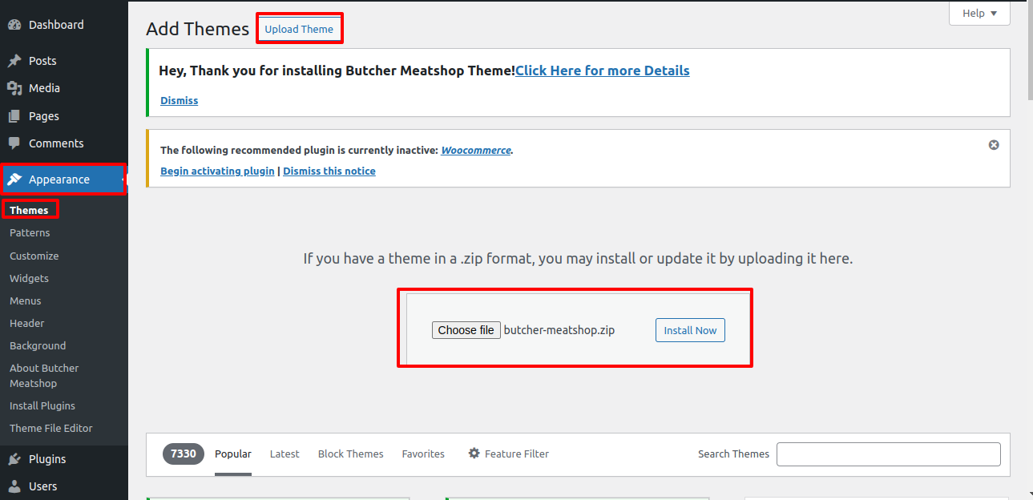Dismiss the WooCommerce notice with the X icon
The height and width of the screenshot is (500, 1033).
[x=994, y=145]
